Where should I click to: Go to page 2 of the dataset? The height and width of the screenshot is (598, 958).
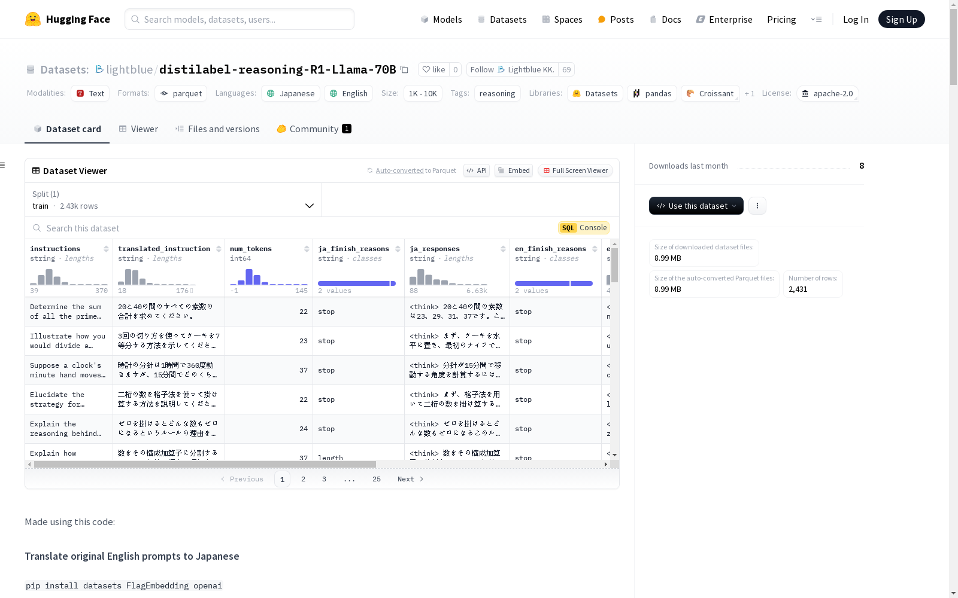coord(304,479)
